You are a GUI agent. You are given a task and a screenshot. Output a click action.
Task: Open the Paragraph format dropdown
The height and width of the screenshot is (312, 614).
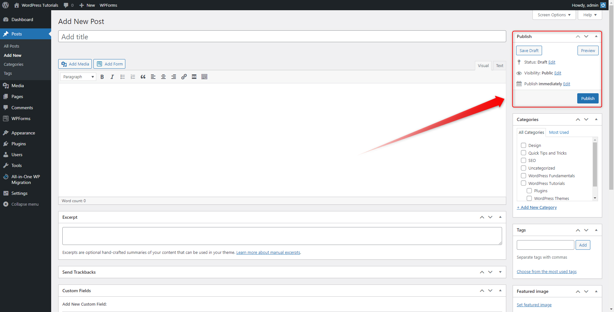[x=78, y=77]
